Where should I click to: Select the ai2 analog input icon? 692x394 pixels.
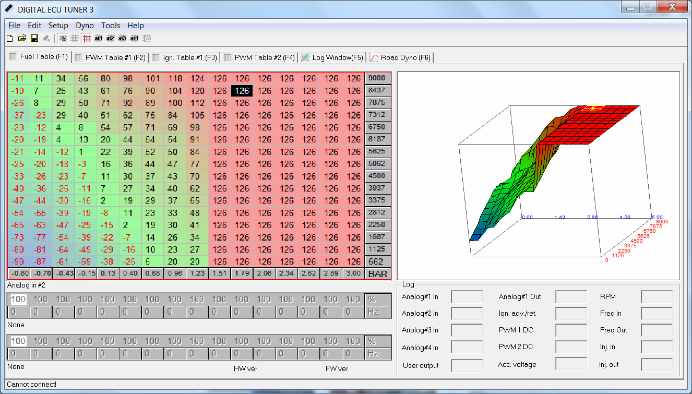(110, 38)
